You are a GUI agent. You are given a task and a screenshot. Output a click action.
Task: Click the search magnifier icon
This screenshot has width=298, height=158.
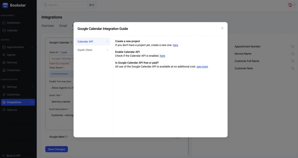tap(45, 5)
